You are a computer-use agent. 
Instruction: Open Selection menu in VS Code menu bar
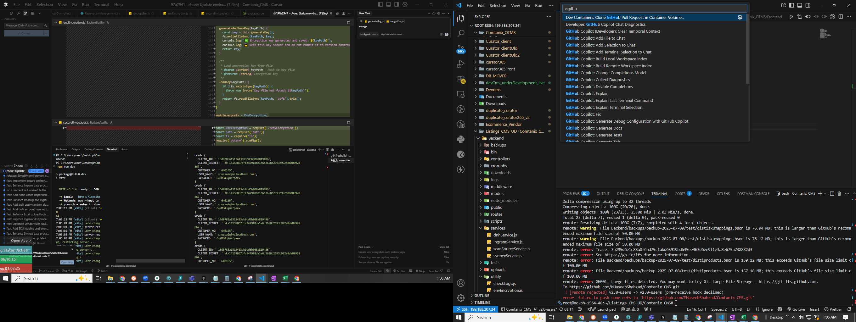(498, 5)
